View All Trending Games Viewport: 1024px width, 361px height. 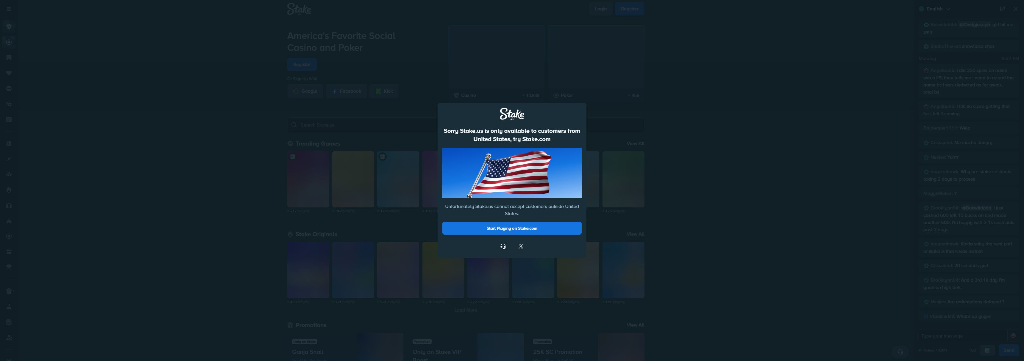click(635, 144)
